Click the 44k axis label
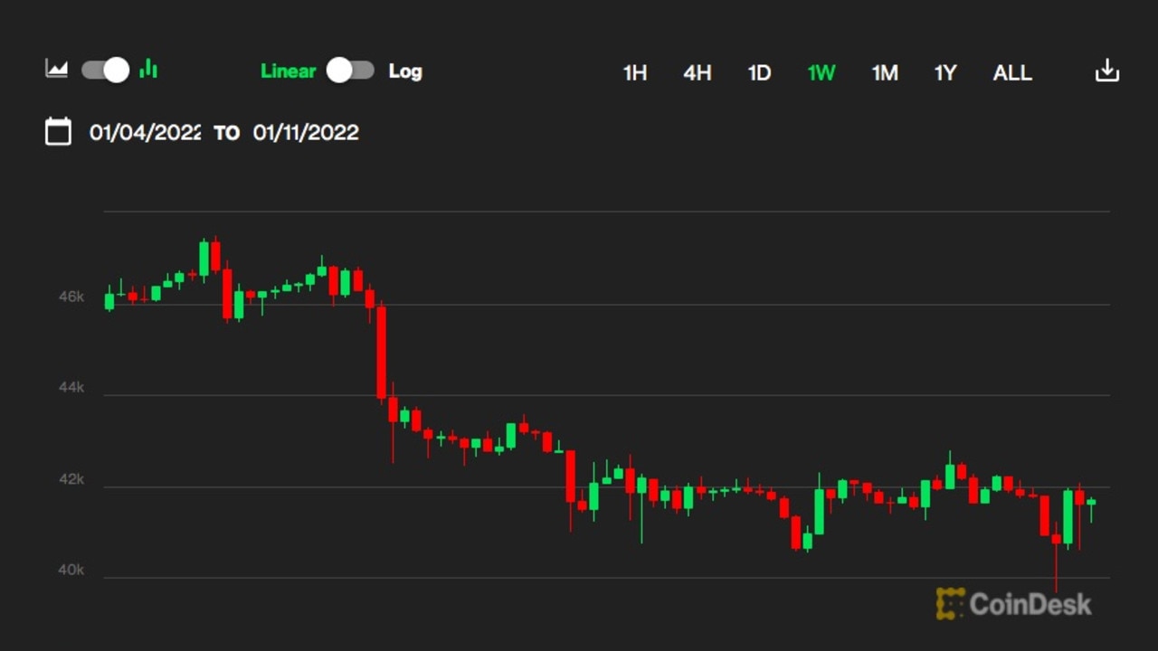The height and width of the screenshot is (651, 1158). 71,387
